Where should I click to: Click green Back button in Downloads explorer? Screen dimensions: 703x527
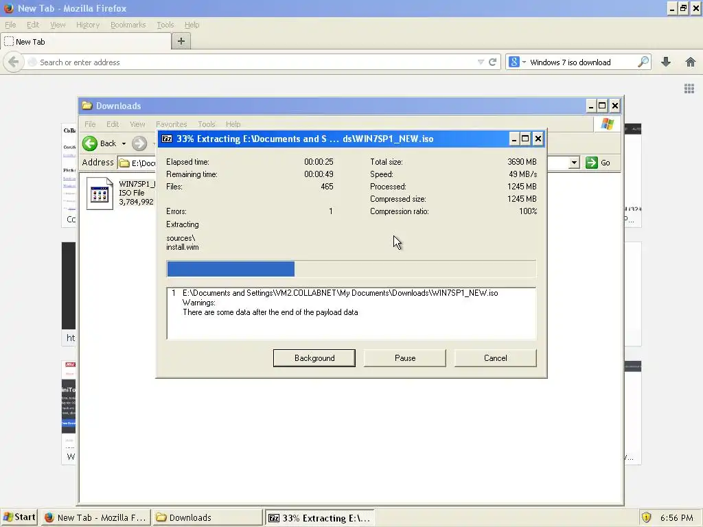click(100, 143)
